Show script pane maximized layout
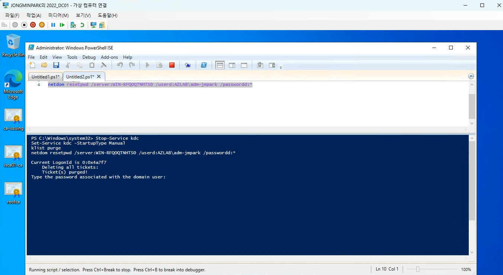 click(244, 65)
